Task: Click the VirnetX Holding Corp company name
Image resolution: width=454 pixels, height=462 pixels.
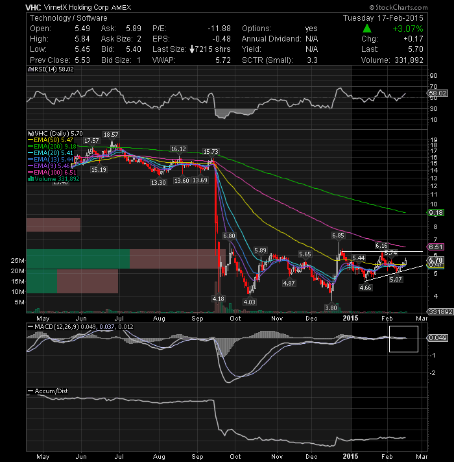Action: coord(77,7)
